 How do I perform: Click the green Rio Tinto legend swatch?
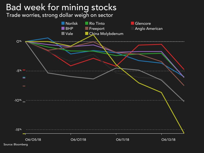pos(87,24)
